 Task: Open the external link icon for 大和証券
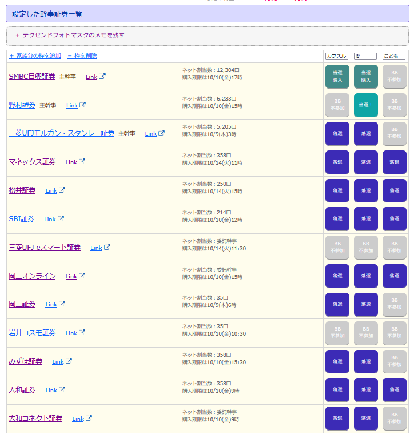point(62,390)
